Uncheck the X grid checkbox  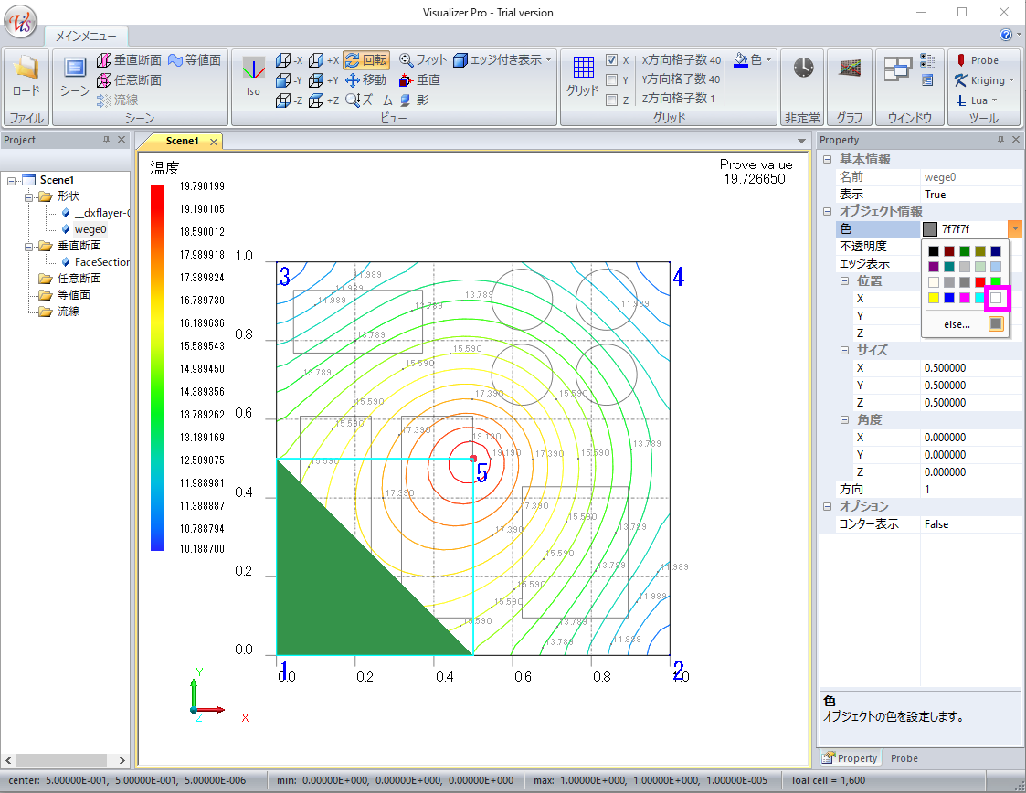point(612,60)
